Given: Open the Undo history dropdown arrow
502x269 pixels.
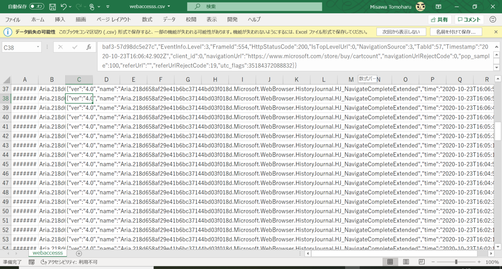Looking at the screenshot, I should pos(70,7).
